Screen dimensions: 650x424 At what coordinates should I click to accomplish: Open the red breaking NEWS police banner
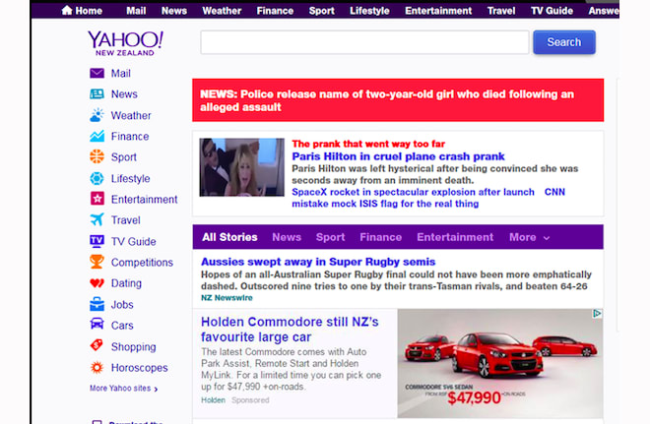[398, 100]
